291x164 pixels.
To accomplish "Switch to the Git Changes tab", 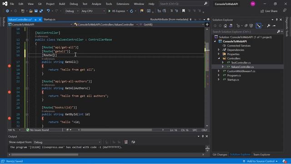I will point(220,154).
